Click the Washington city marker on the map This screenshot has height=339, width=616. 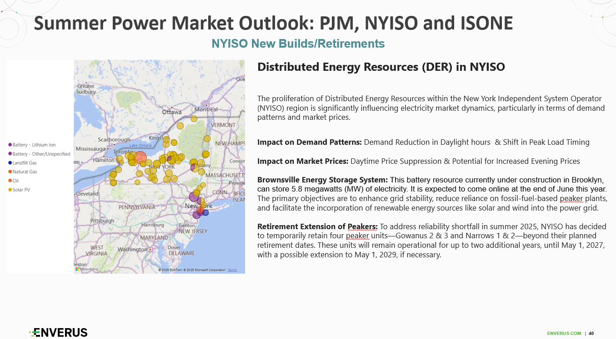point(150,248)
